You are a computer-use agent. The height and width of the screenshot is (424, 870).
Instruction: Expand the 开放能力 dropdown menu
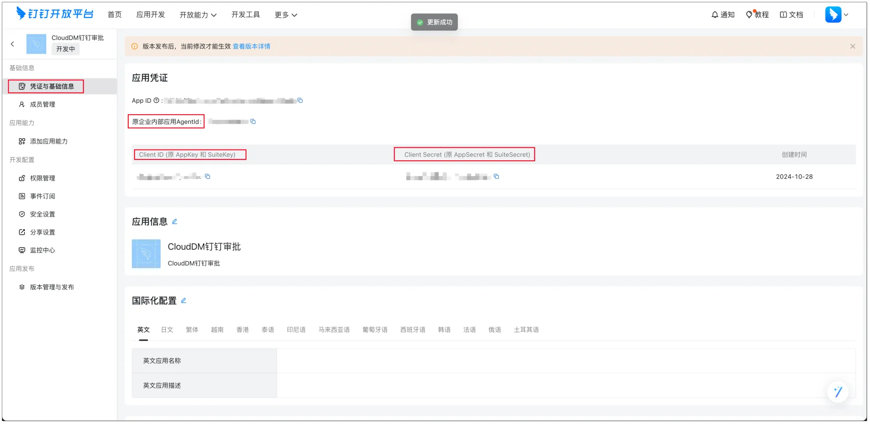198,15
